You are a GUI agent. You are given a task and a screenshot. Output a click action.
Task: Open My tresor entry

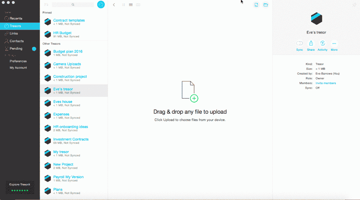tap(74, 153)
